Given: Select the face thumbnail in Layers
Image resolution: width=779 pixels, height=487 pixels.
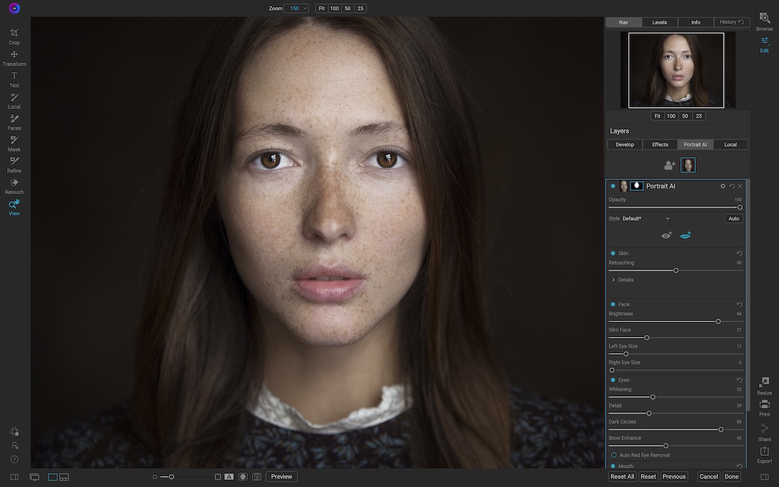Looking at the screenshot, I should [x=688, y=164].
